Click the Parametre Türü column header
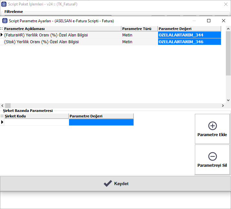231x209 pixels. 139,29
